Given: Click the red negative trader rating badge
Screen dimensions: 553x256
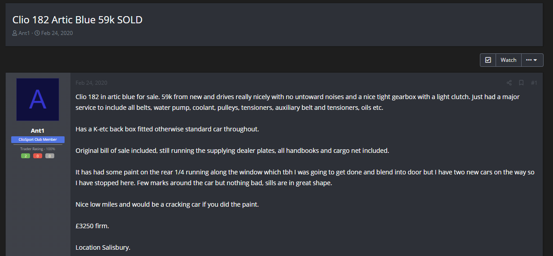Looking at the screenshot, I should 38,156.
